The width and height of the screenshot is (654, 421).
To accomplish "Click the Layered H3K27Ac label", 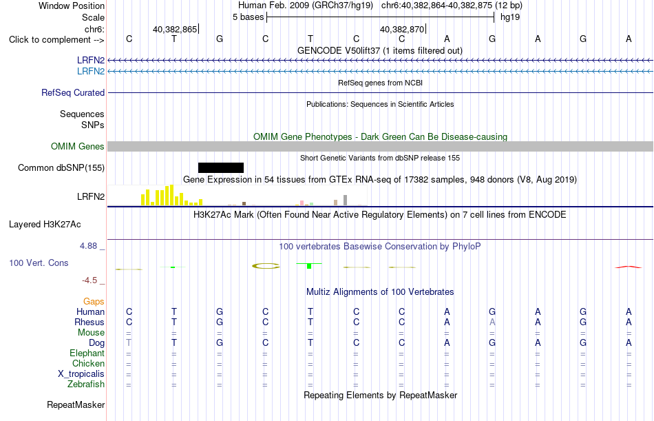I will pyautogui.click(x=45, y=225).
